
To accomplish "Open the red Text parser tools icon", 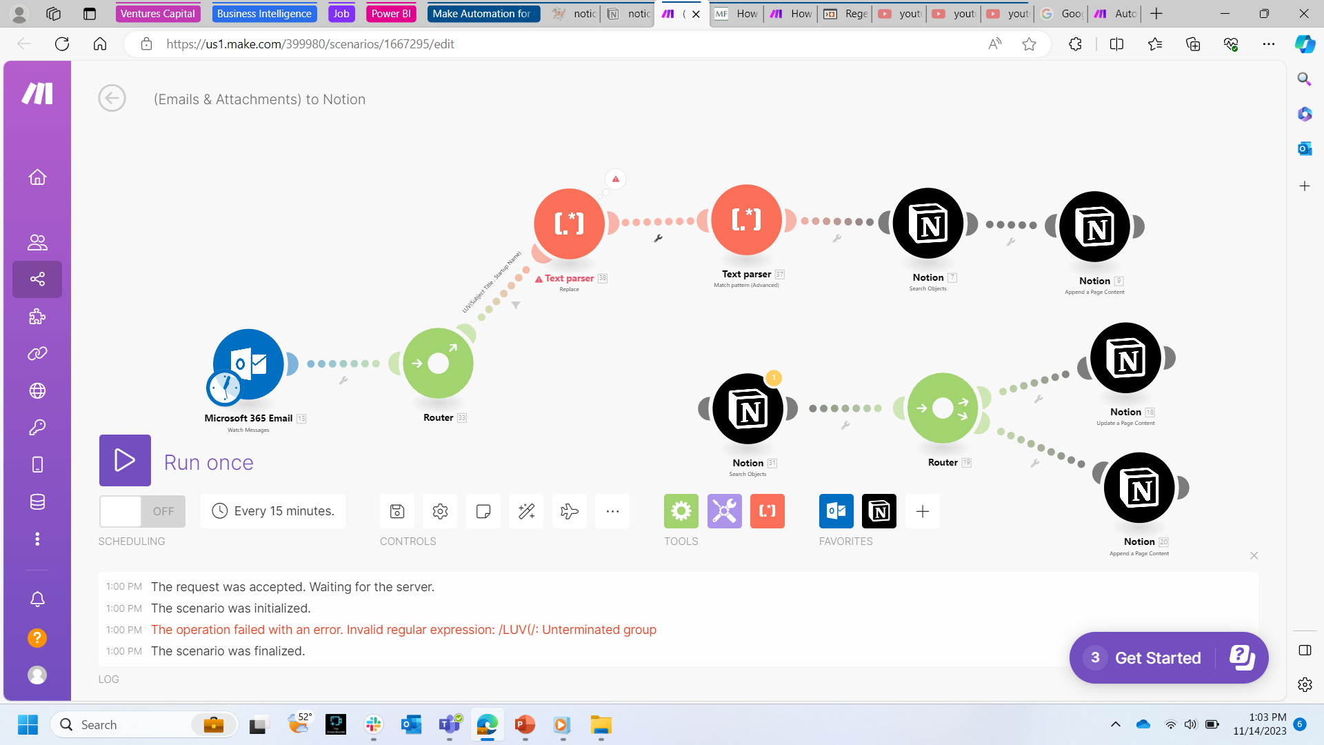I will click(x=767, y=511).
